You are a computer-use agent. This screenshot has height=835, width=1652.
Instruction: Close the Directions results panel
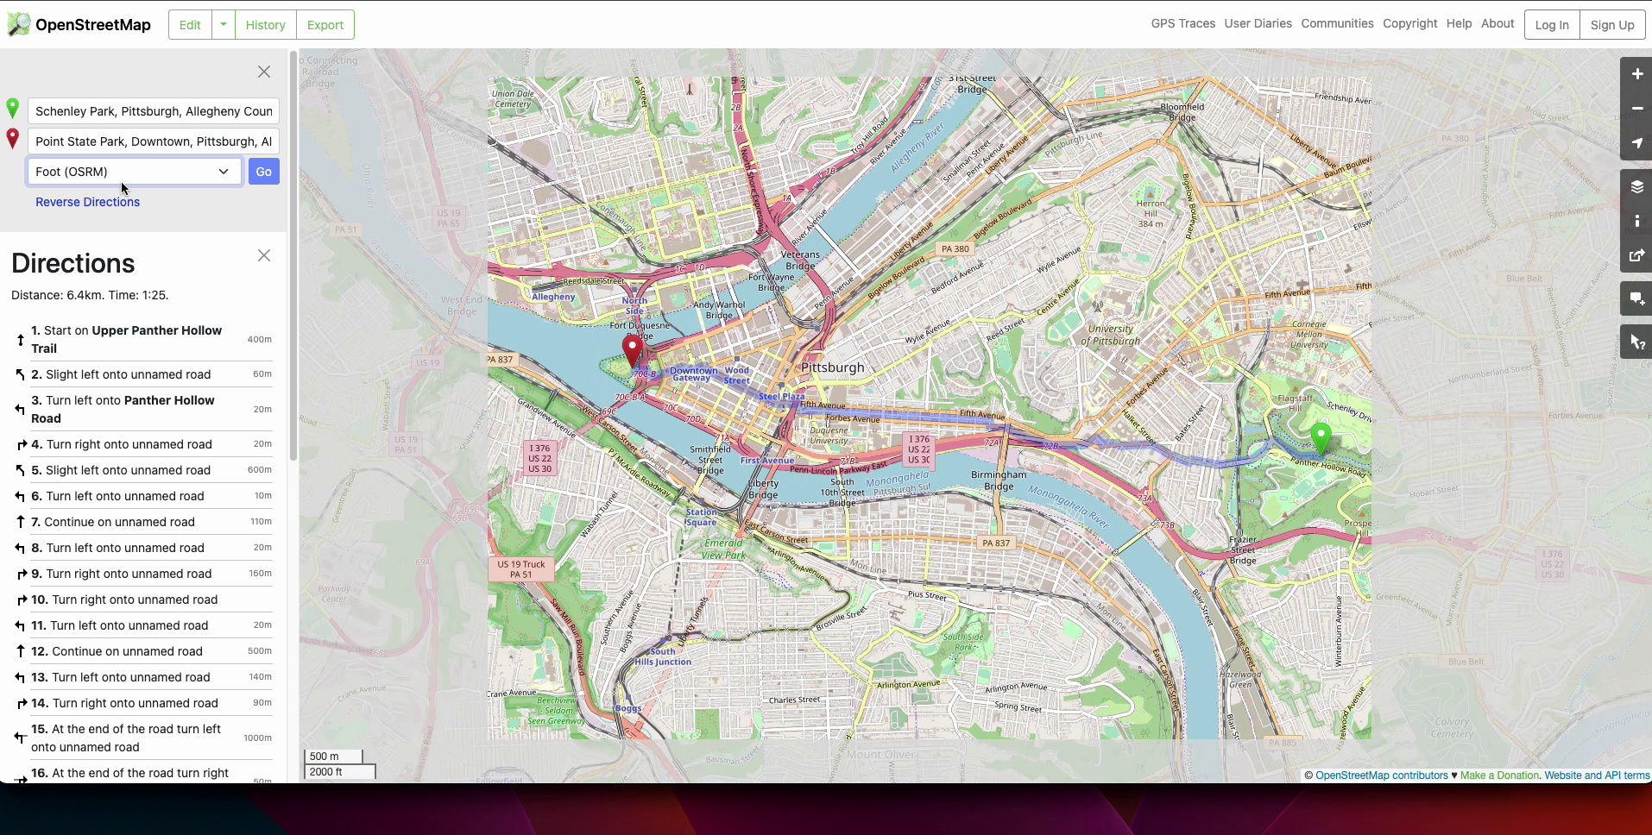coord(264,255)
